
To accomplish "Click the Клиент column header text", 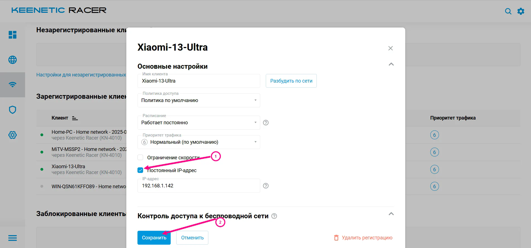I will (x=60, y=118).
